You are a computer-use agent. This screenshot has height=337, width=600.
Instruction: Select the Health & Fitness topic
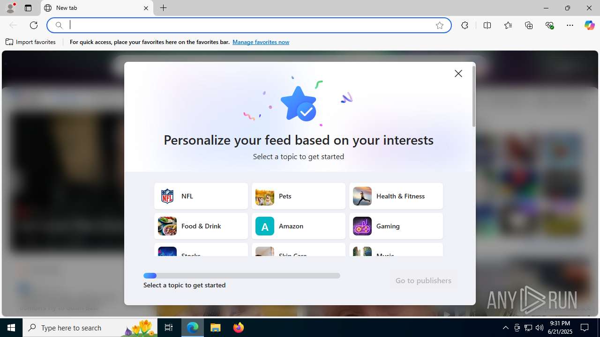tap(396, 196)
